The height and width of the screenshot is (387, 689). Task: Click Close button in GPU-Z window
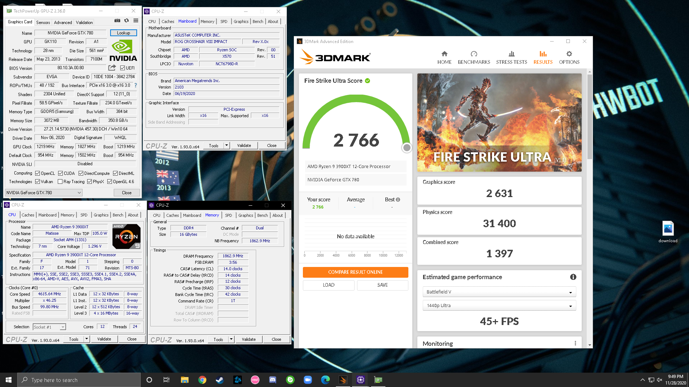[127, 193]
